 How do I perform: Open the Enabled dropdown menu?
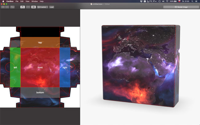[42, 7]
